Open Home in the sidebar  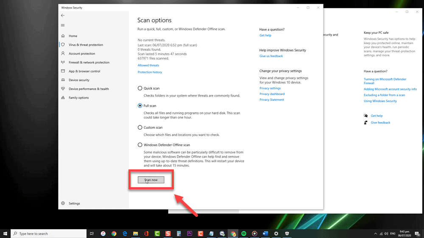click(x=73, y=36)
